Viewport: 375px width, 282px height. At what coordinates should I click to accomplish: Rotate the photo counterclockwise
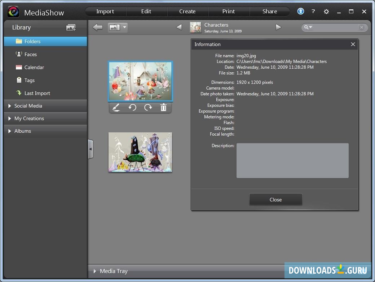[x=132, y=108]
